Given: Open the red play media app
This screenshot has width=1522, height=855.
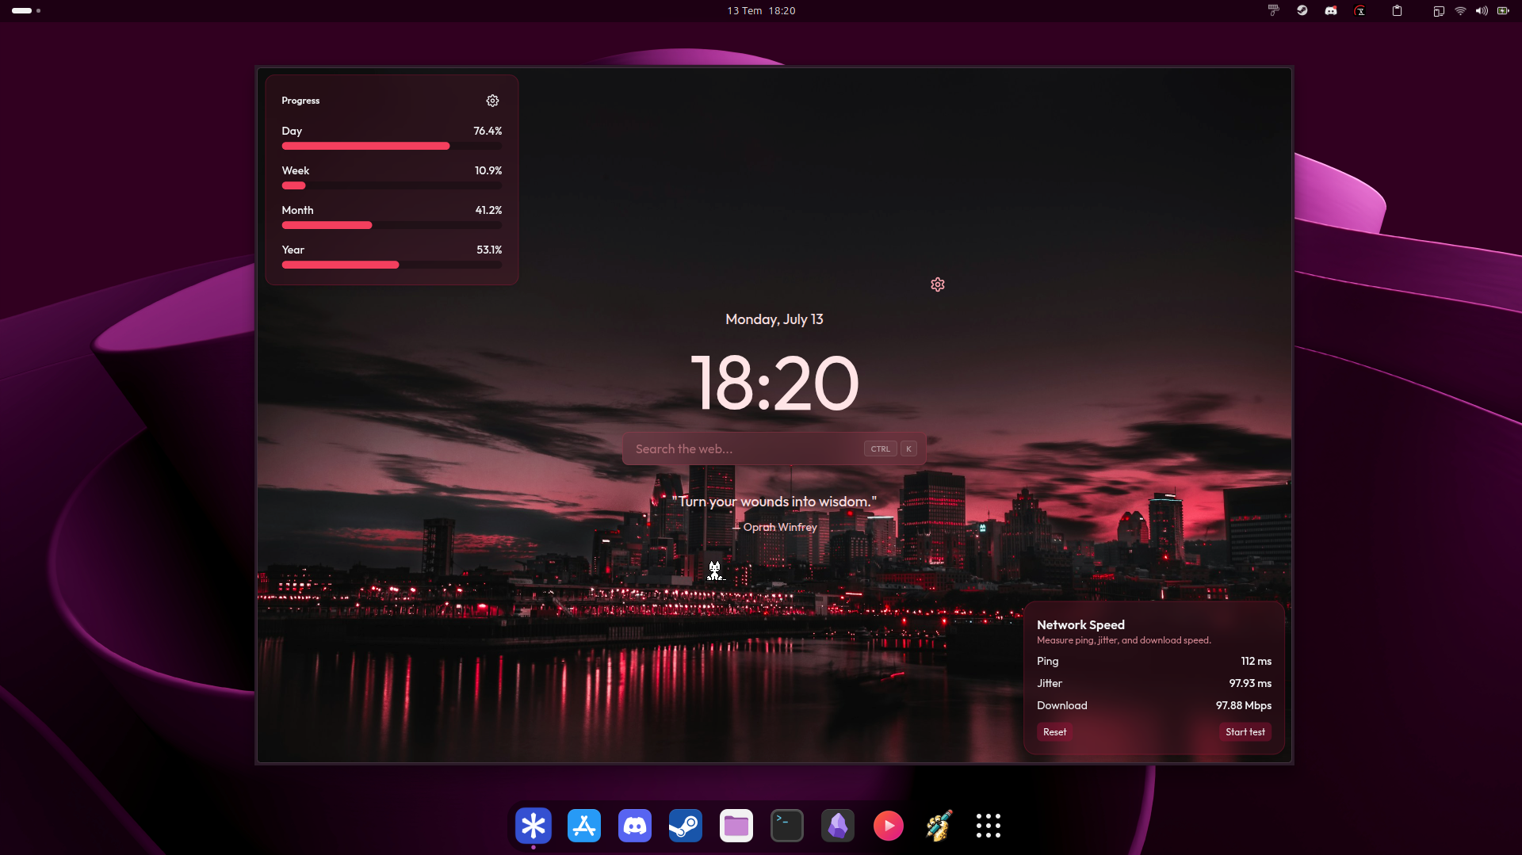Looking at the screenshot, I should click(x=889, y=826).
